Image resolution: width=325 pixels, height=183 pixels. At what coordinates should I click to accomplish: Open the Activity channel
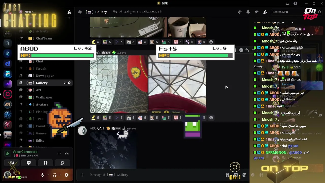[45, 31]
